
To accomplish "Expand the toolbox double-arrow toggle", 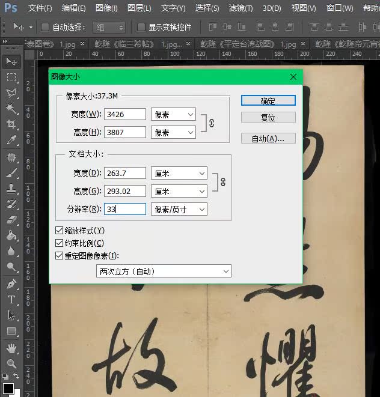I will click(x=5, y=41).
